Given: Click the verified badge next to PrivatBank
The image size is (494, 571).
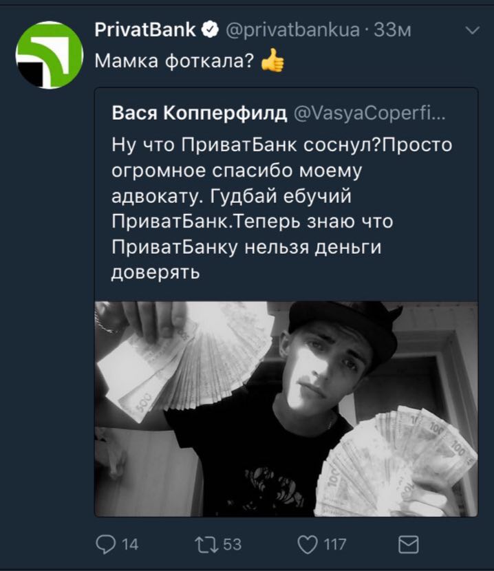Looking at the screenshot, I should [210, 30].
